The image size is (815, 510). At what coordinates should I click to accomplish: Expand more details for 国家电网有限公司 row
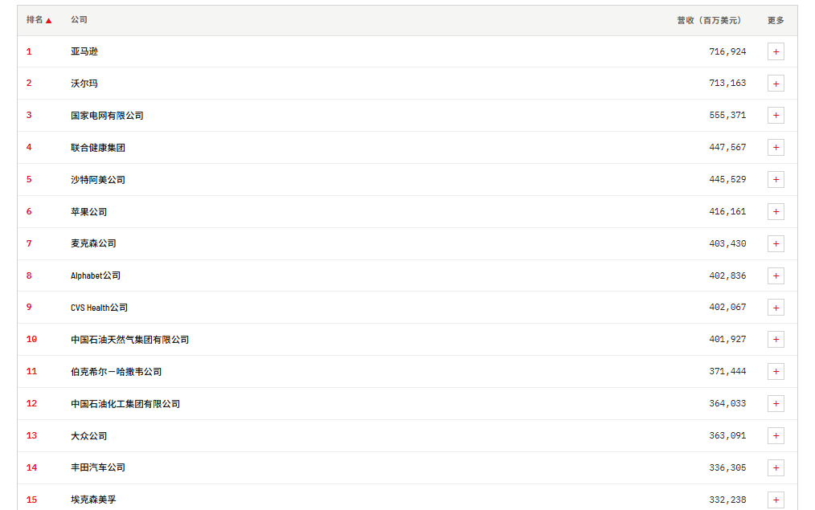776,116
